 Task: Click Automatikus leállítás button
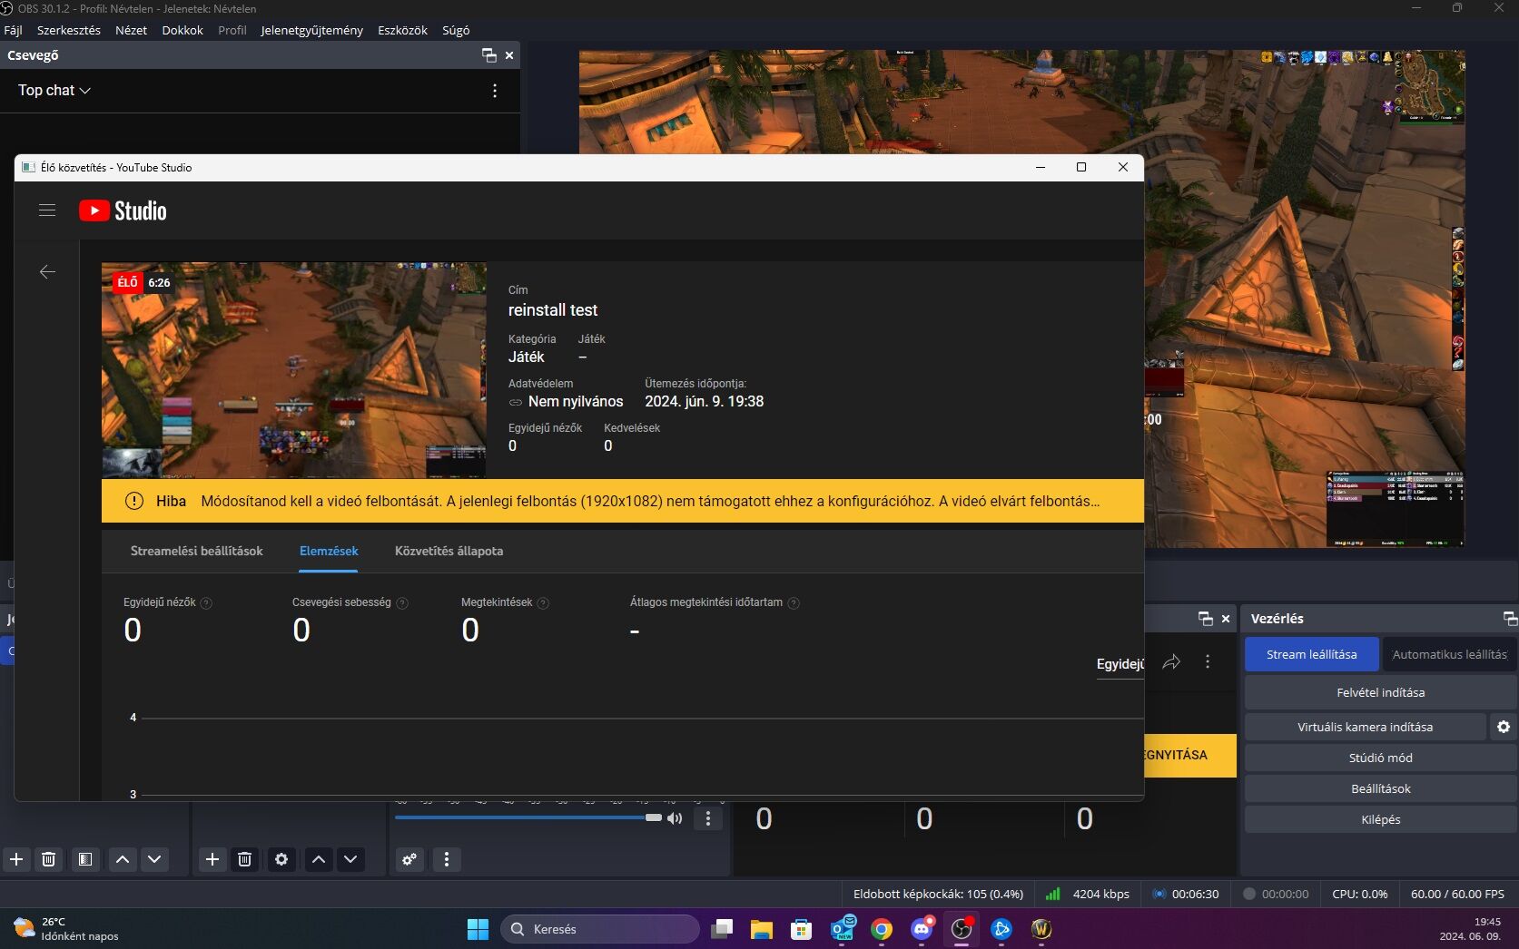(1449, 654)
